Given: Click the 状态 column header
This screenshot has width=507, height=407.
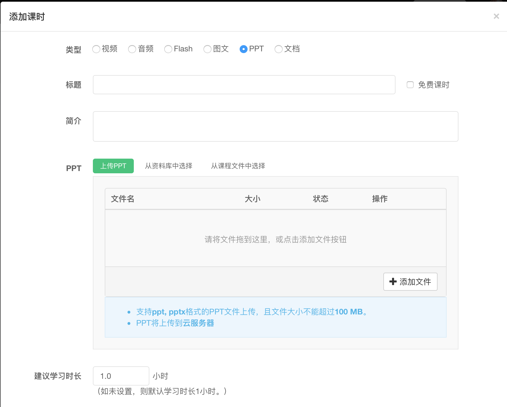Looking at the screenshot, I should (320, 199).
